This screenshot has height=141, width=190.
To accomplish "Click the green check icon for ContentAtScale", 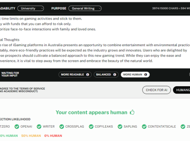I will pos(144,127).
